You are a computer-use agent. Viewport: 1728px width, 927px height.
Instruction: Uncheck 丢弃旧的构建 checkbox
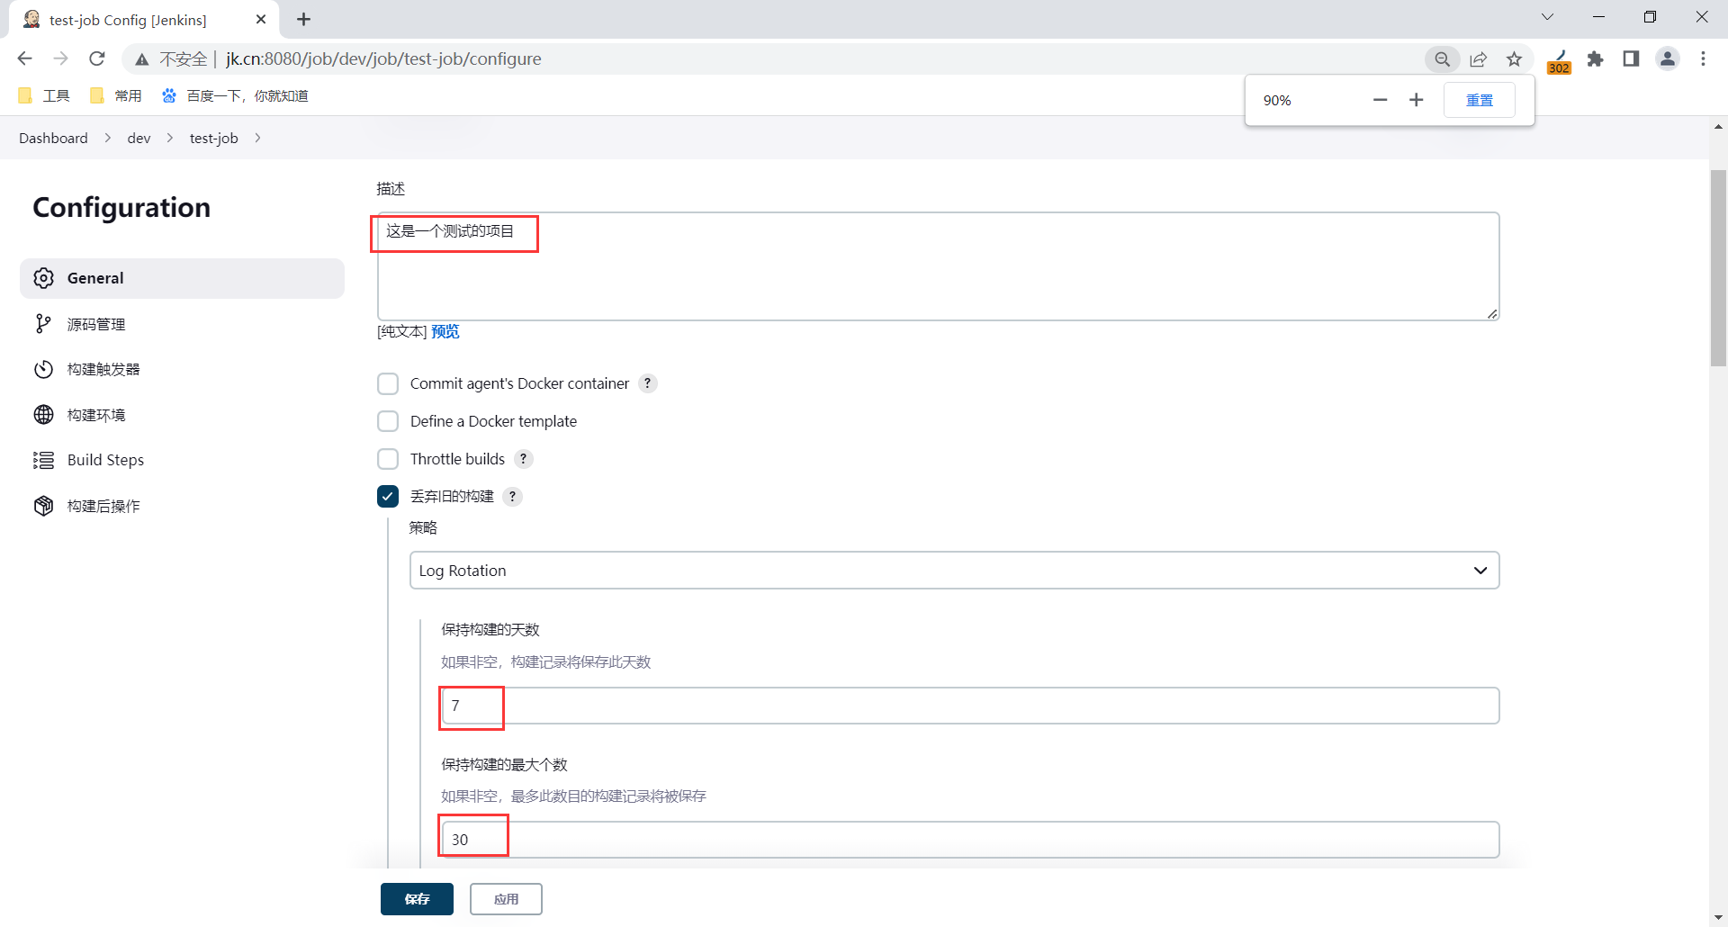pyautogui.click(x=388, y=496)
